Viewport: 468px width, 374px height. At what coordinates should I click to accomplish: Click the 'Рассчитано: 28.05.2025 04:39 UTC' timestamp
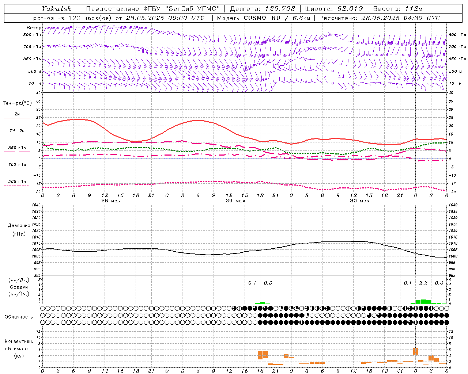380,18
